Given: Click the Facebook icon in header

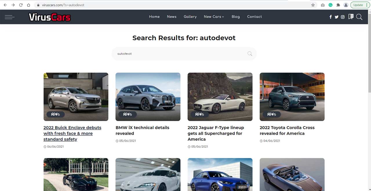Looking at the screenshot, I should click(330, 17).
